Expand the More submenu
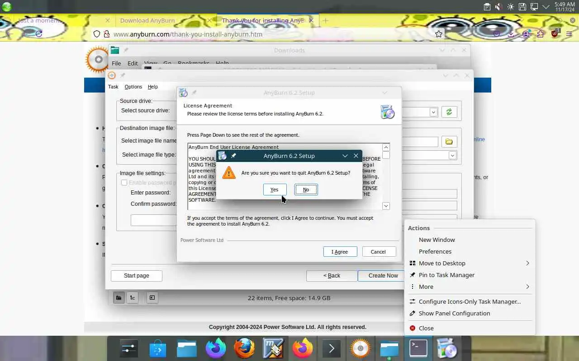Screen dimensions: 579x361 [x=470, y=287]
